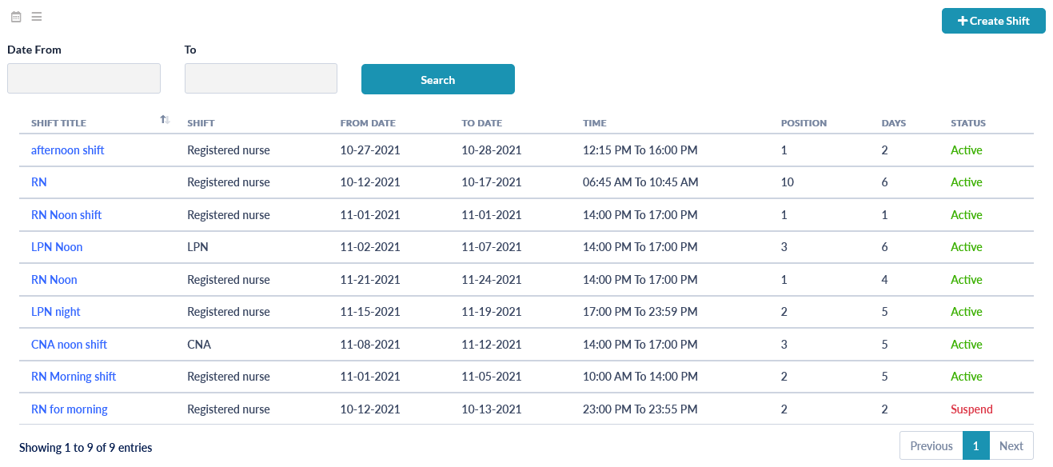Switch to list view icon

(37, 17)
